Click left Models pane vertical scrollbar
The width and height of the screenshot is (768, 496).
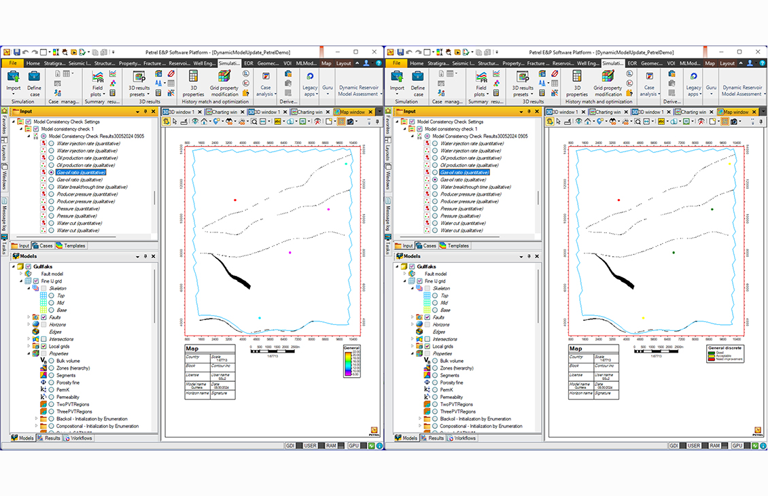(156, 296)
